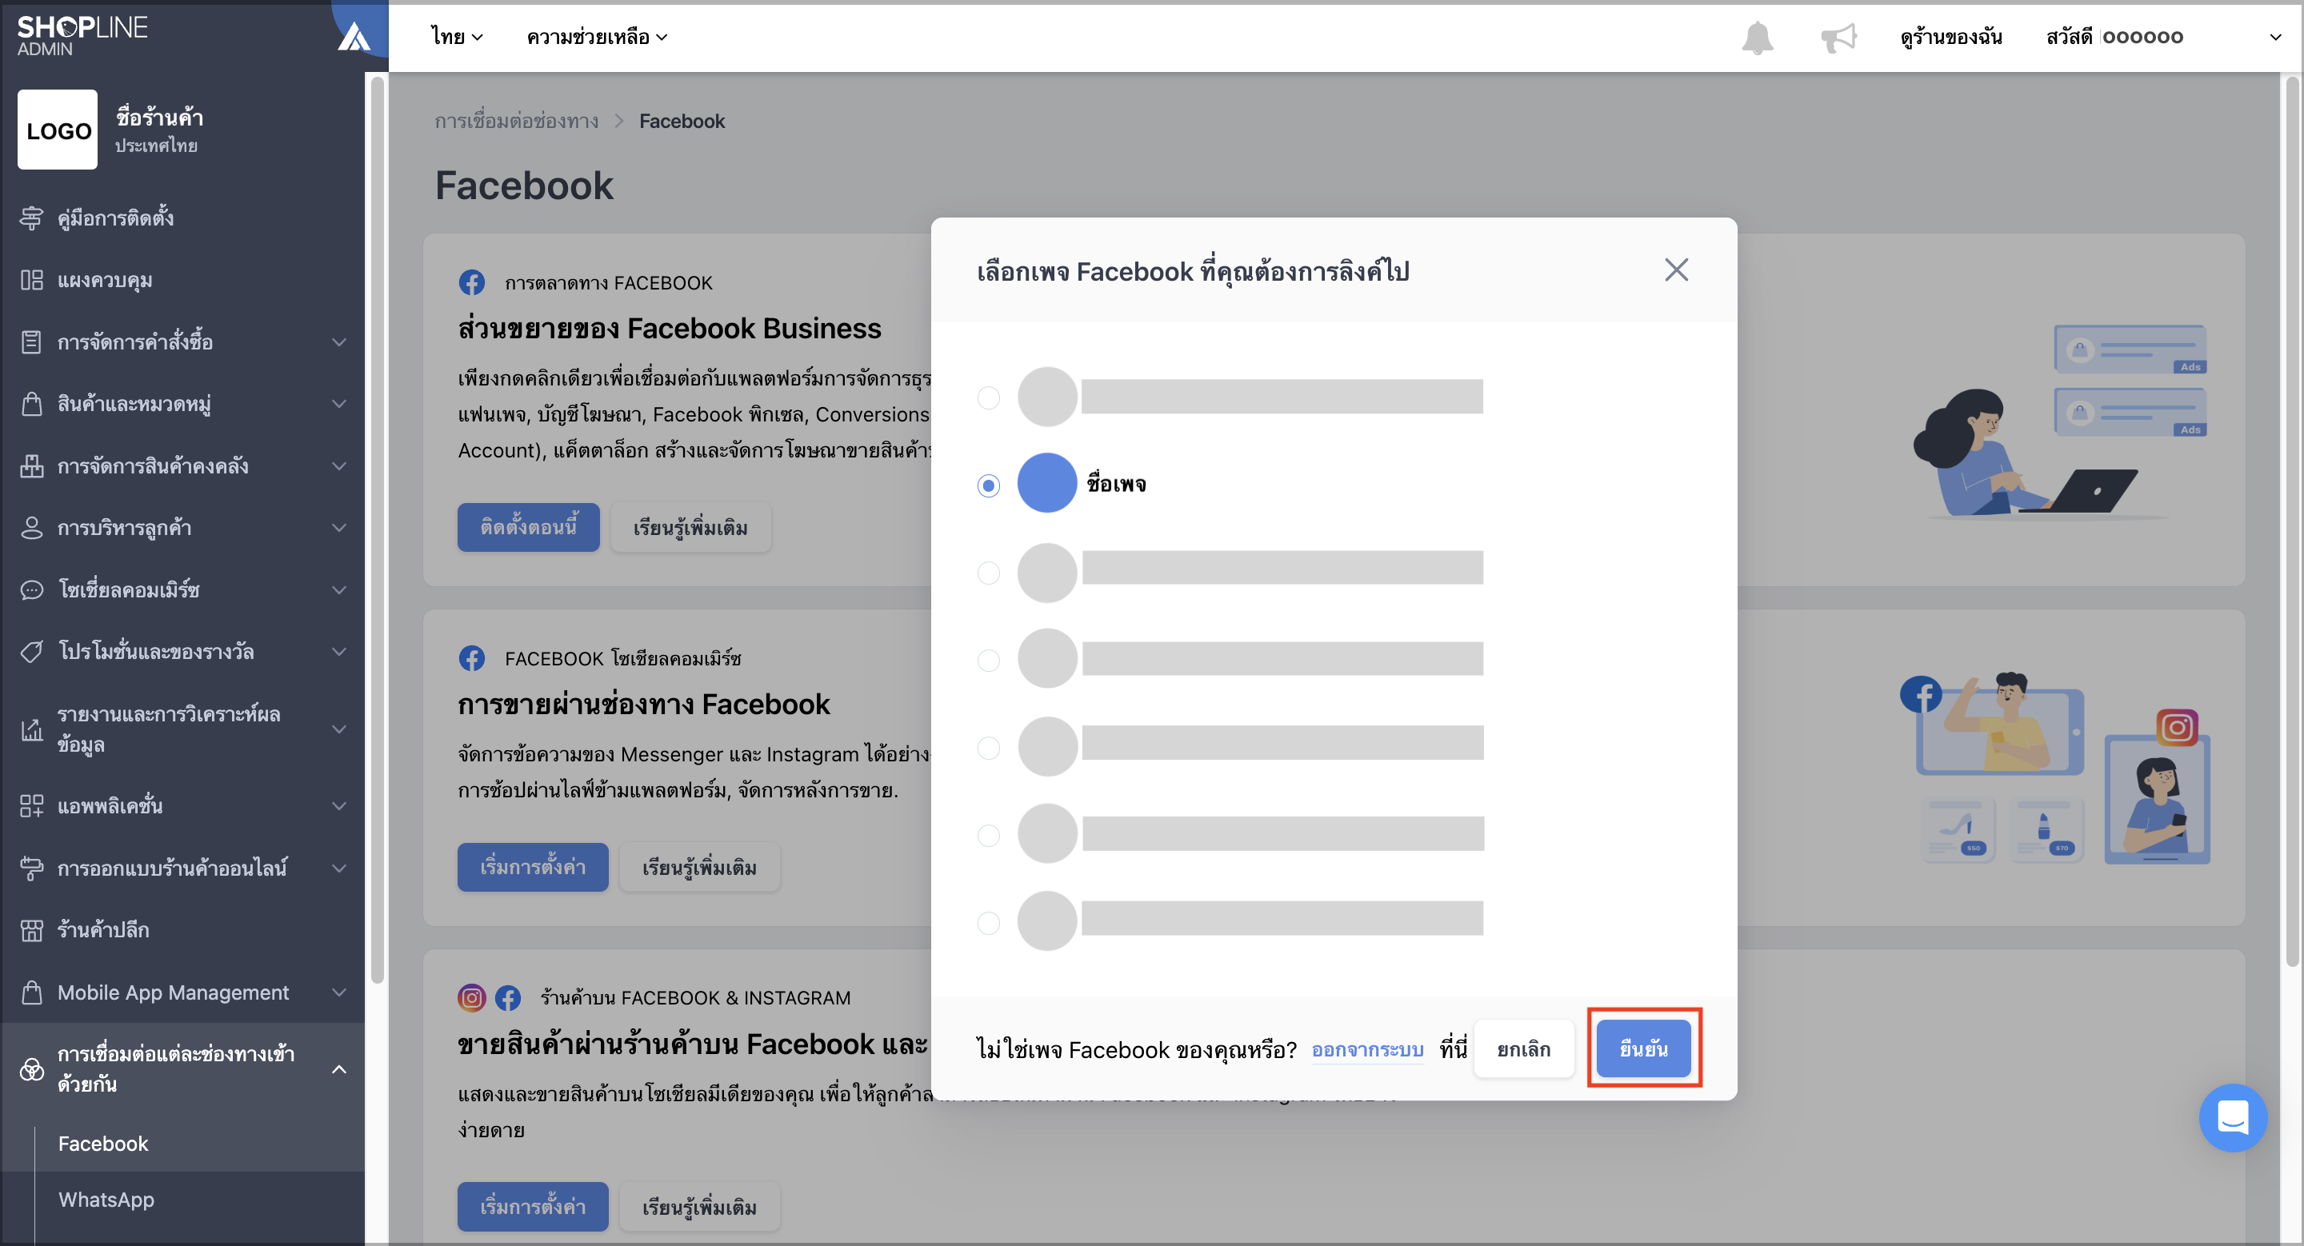Open the live chat support bubble

click(x=2233, y=1117)
